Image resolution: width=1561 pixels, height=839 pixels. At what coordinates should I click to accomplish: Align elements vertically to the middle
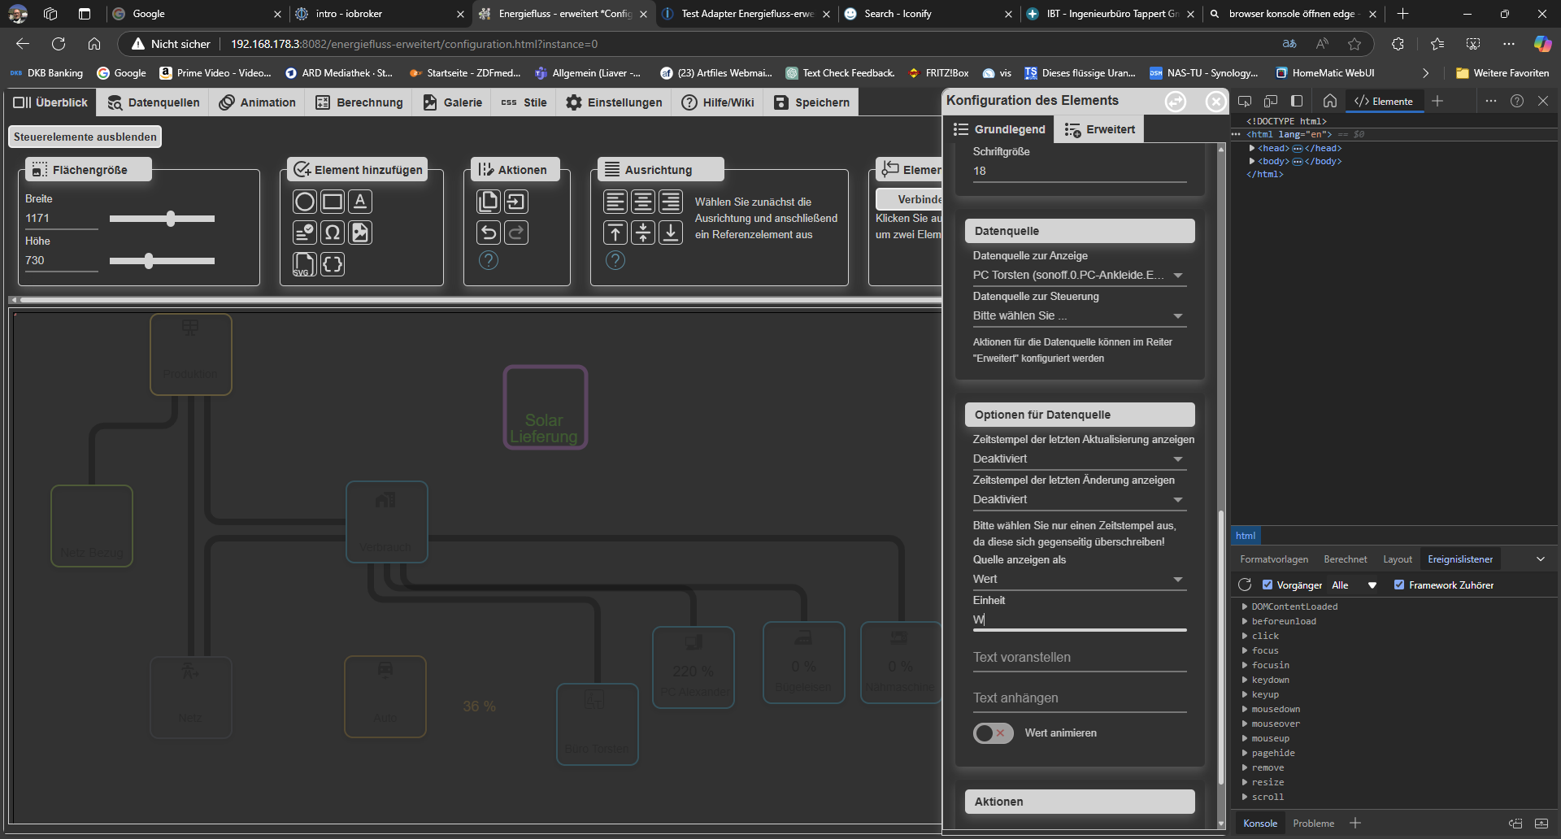click(x=643, y=233)
